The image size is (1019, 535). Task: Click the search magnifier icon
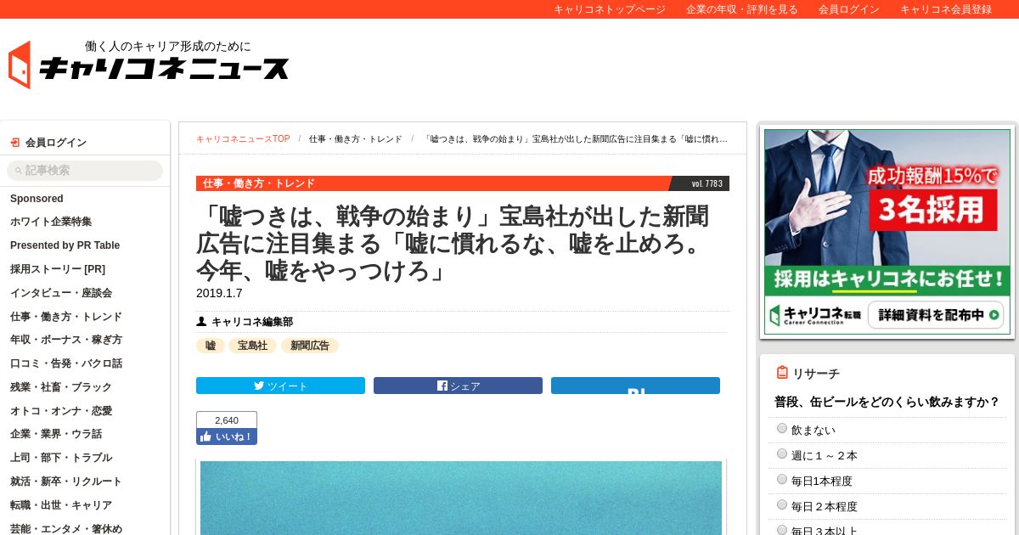pos(19,171)
